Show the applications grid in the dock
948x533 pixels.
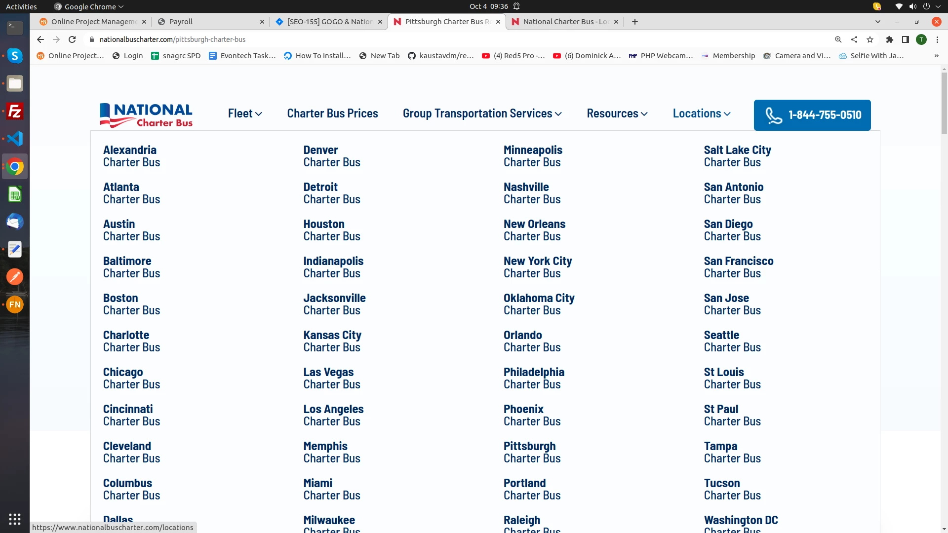(15, 519)
